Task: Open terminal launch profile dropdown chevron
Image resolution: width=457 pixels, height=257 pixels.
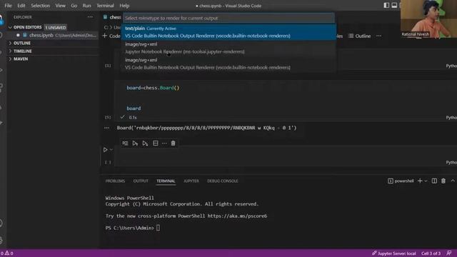Action: click(x=426, y=181)
